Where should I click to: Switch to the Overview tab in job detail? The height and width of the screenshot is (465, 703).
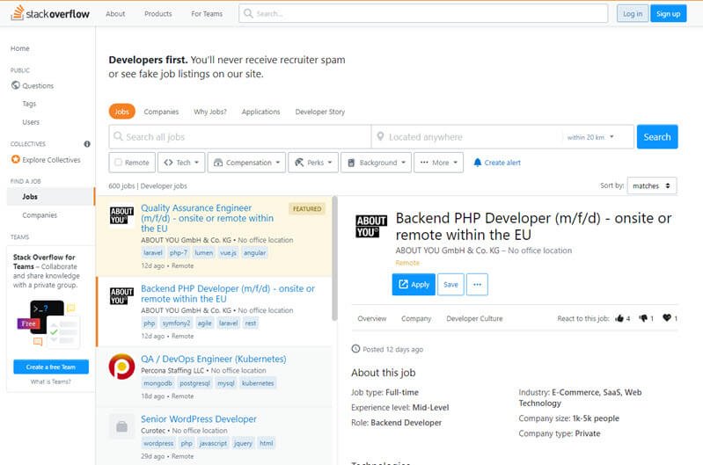371,318
